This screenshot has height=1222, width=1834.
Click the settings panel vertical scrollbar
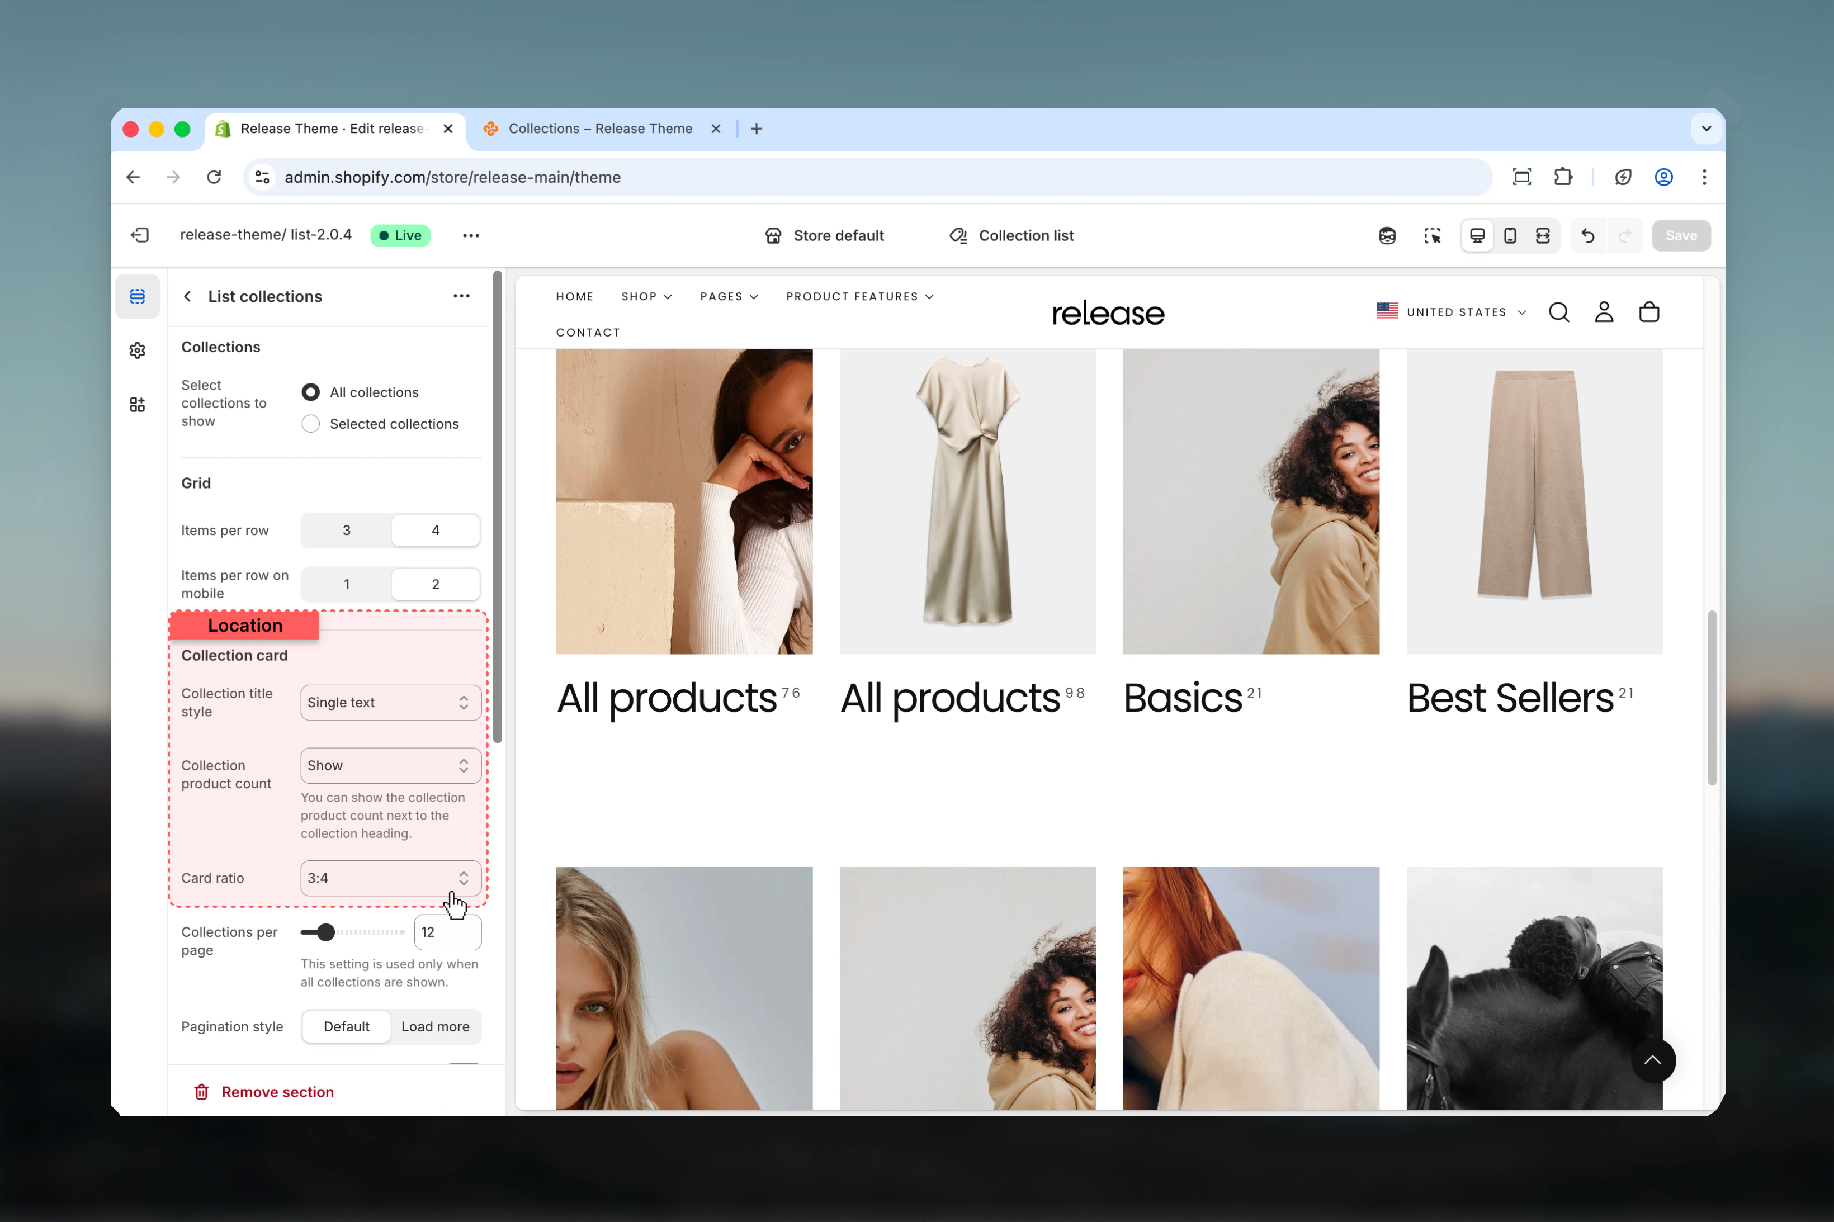click(497, 506)
